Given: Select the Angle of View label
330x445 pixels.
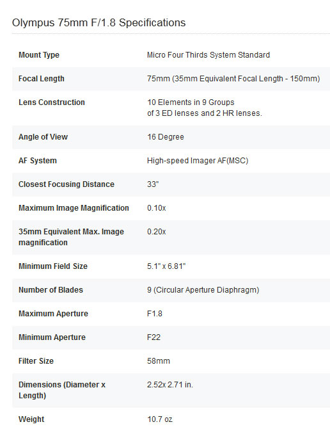Looking at the screenshot, I should point(43,137).
